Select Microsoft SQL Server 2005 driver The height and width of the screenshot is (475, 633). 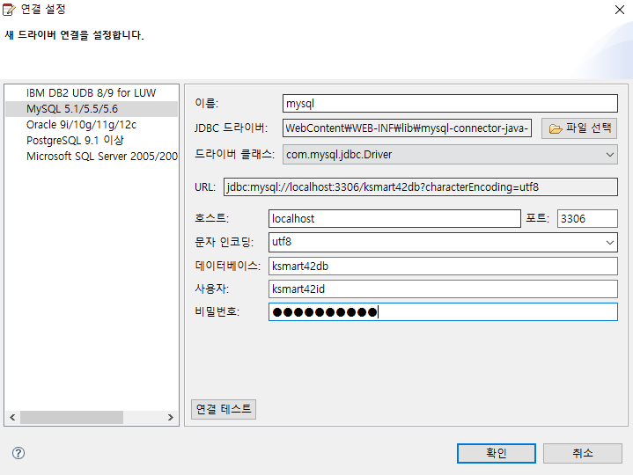click(92, 156)
